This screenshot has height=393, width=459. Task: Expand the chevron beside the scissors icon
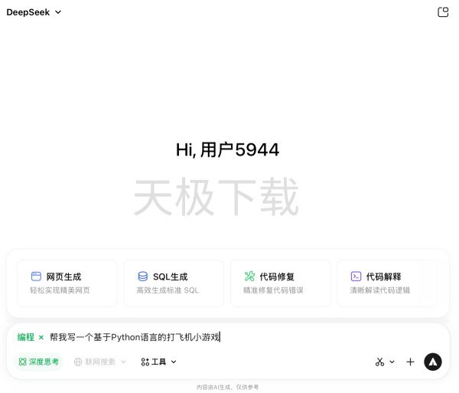(x=392, y=362)
